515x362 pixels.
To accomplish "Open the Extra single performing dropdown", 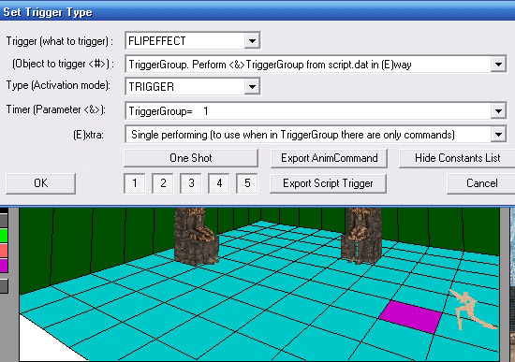I will point(498,135).
